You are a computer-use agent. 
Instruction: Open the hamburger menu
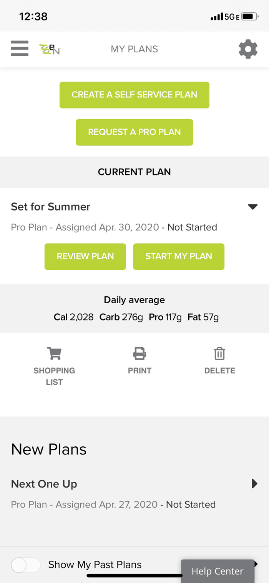tap(20, 49)
